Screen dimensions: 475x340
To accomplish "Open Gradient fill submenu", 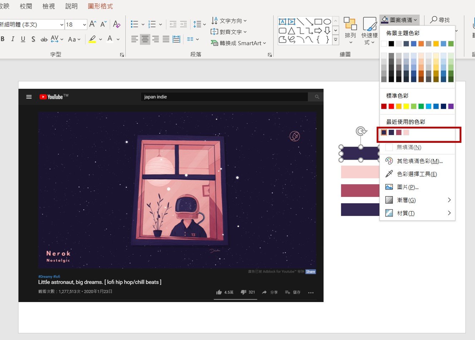I will pyautogui.click(x=417, y=200).
